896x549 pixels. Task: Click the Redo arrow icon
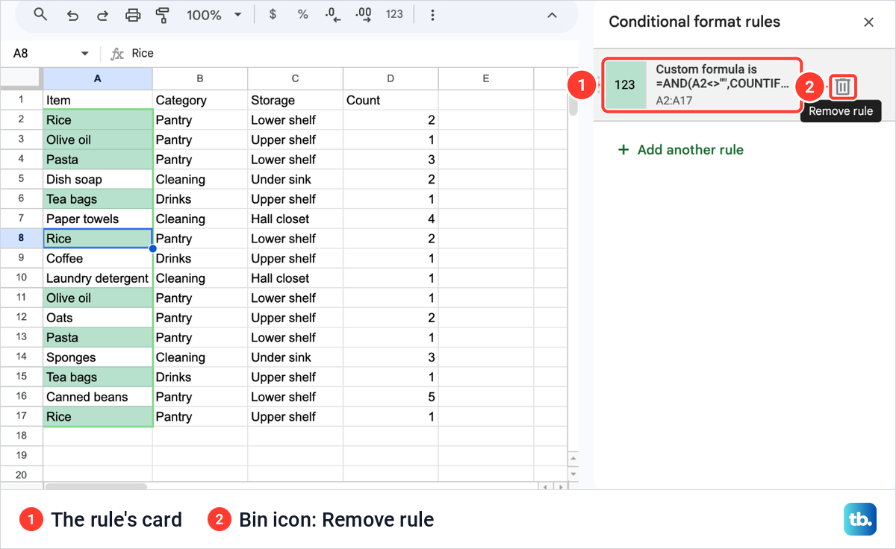click(x=102, y=15)
